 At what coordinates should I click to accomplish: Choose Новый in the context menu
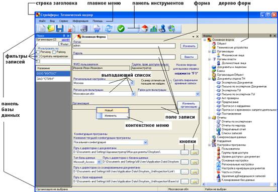coord(113,110)
